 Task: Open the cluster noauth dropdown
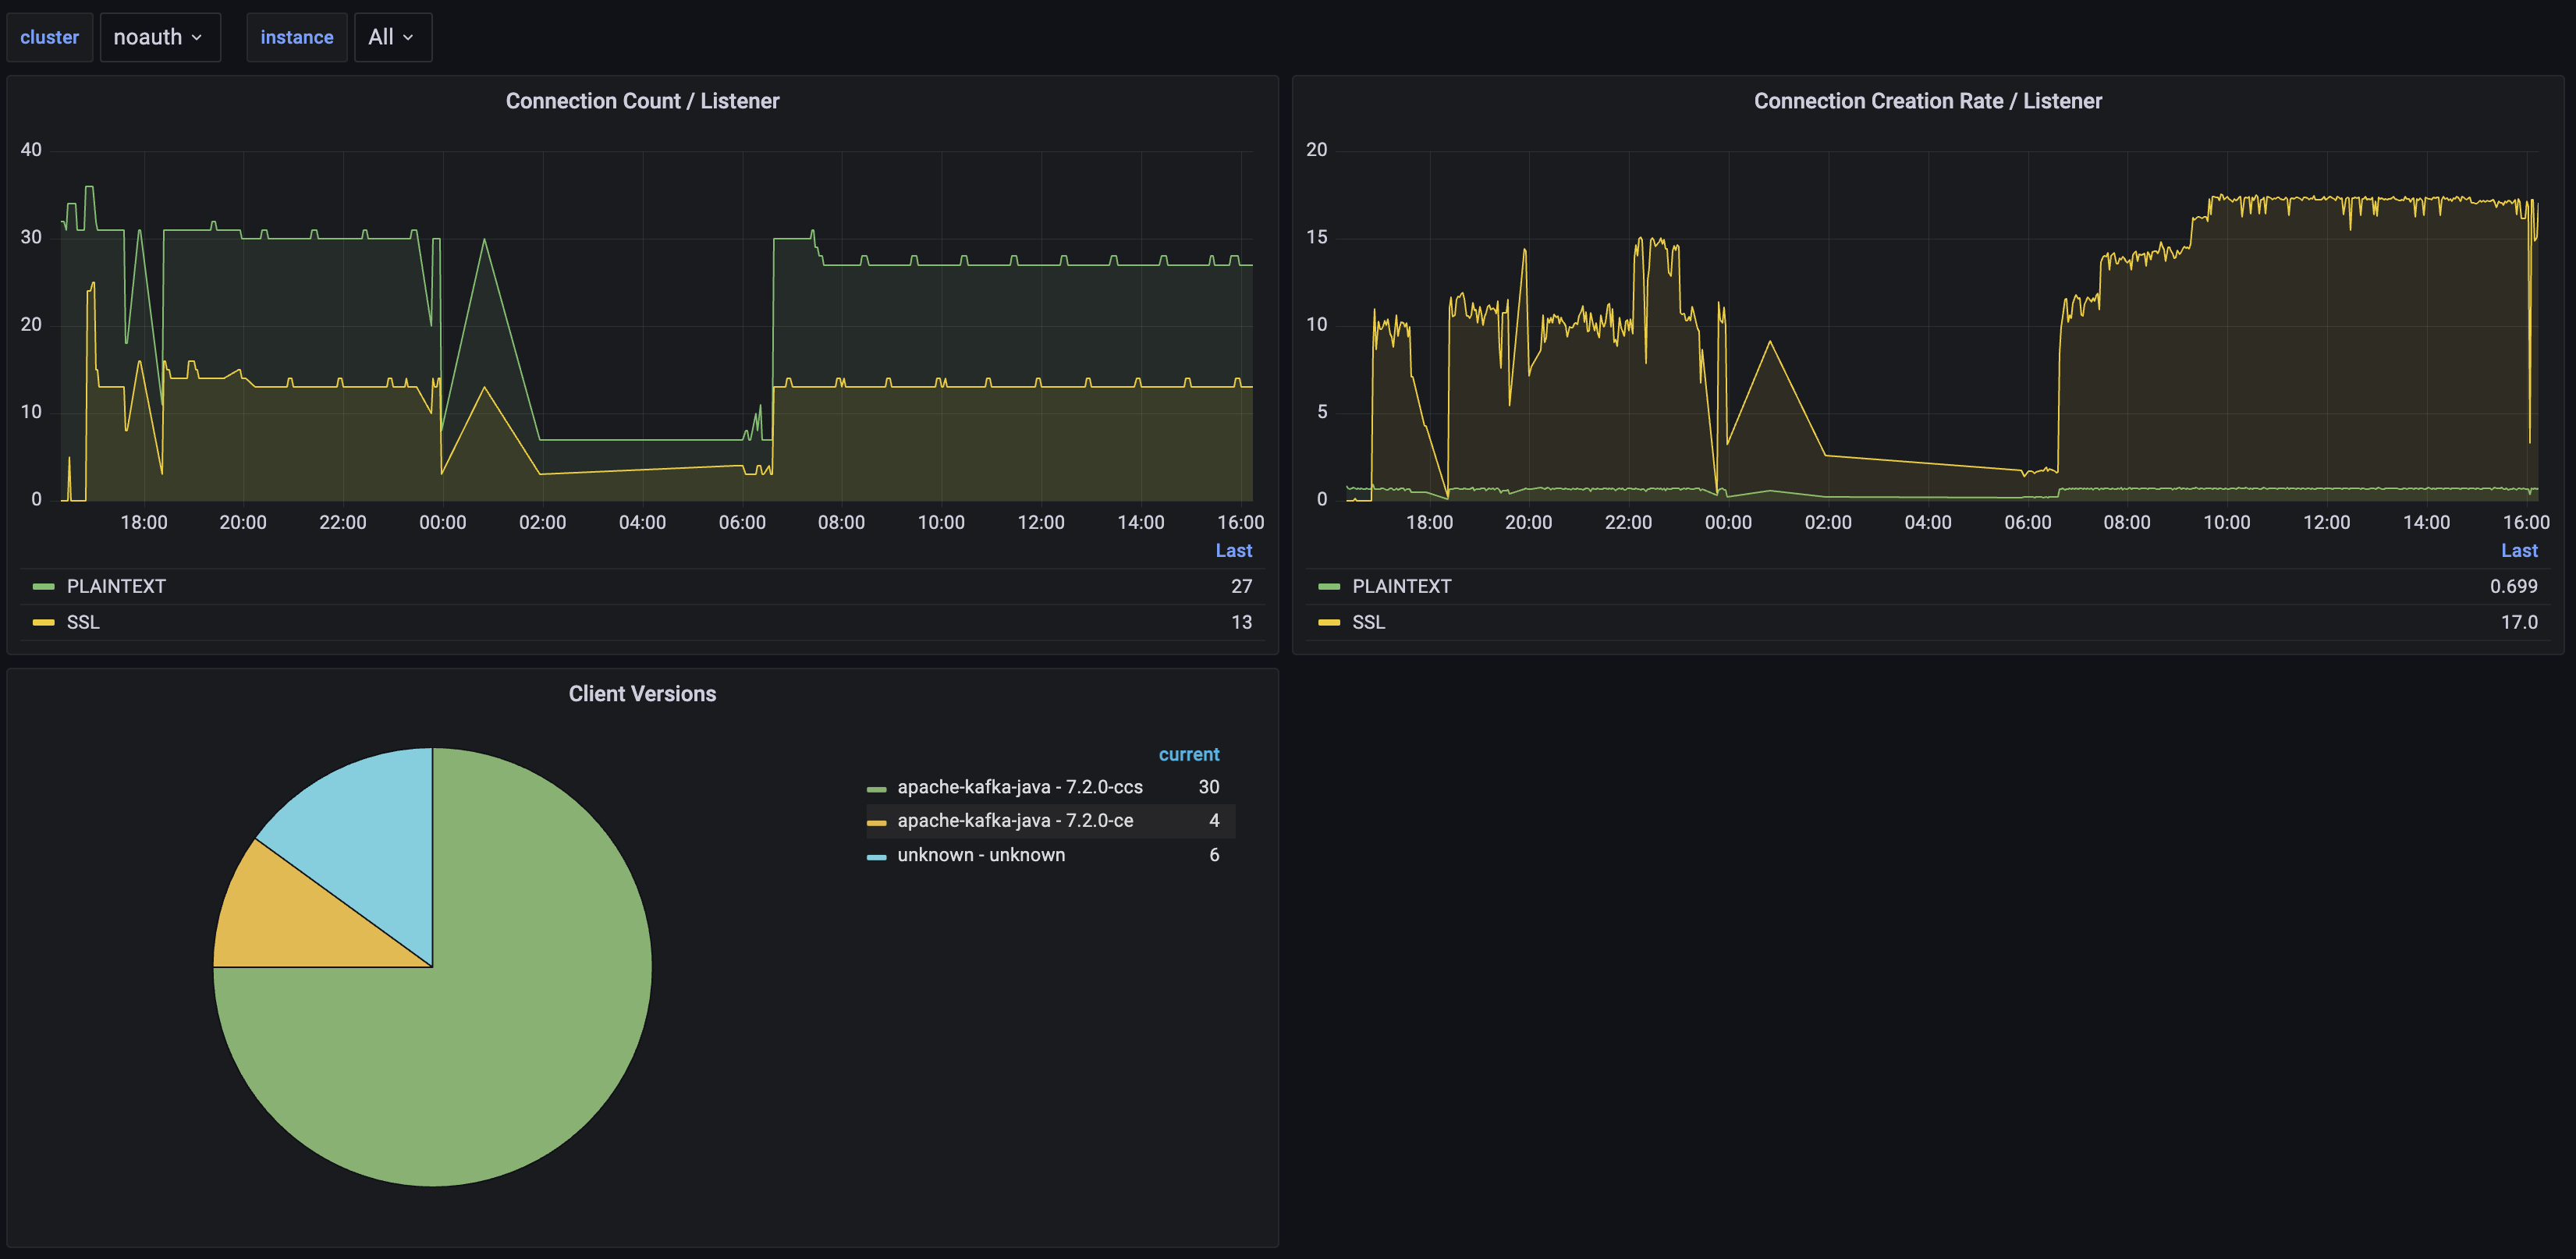pyautogui.click(x=160, y=37)
